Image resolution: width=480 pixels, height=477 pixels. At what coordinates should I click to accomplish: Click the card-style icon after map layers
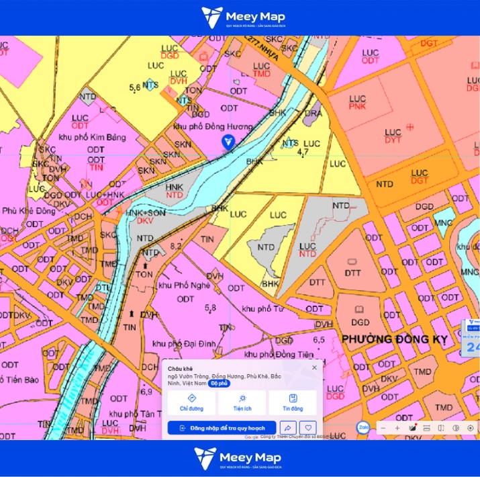click(427, 428)
